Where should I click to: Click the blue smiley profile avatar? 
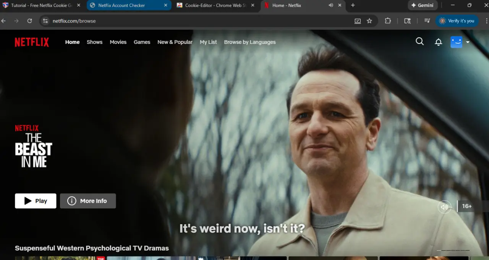pos(456,42)
